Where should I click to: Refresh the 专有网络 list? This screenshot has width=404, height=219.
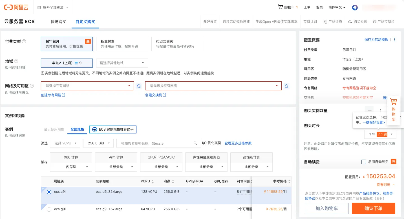(x=139, y=86)
